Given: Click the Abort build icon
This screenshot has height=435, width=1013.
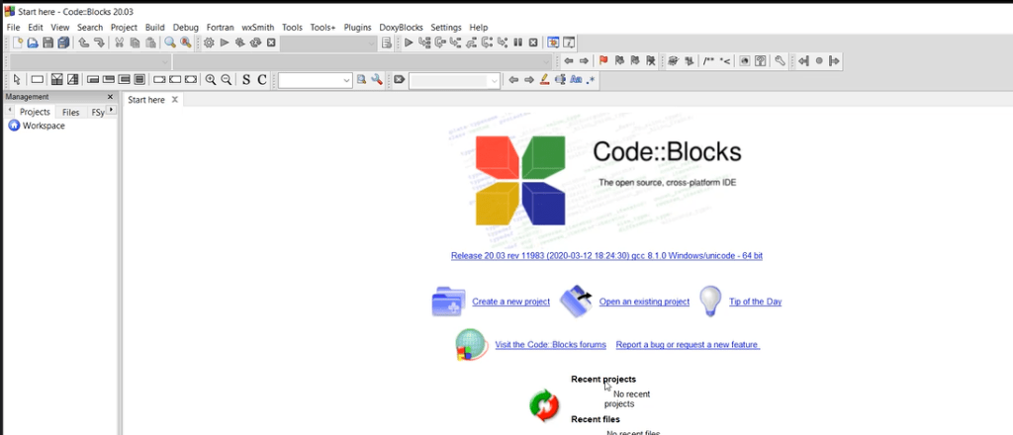Looking at the screenshot, I should click(271, 43).
